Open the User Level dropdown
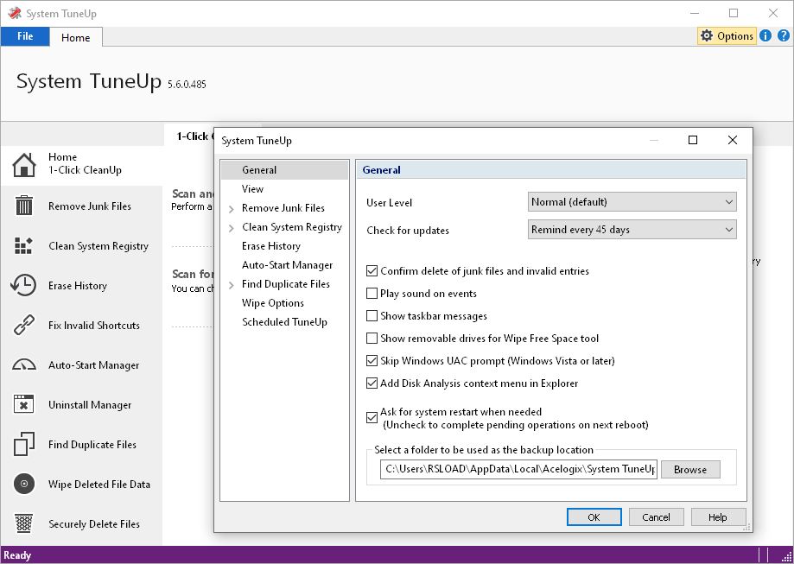The image size is (794, 564). coord(632,201)
